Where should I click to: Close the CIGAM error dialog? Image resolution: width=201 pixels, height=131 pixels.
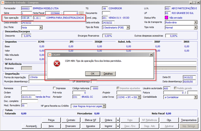[x=151, y=55]
